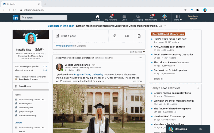Read Here's who's hiring right now
The image size is (214, 133).
pos(170,39)
